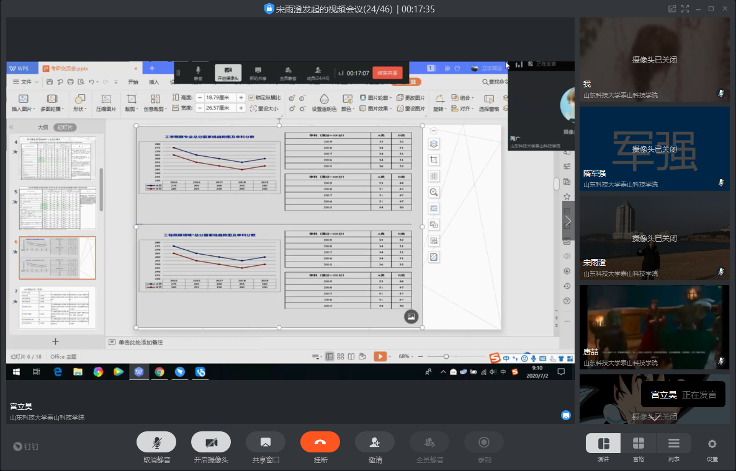Click muted mic icon on 我 tile
Viewport: 736px width, 471px height.
721,93
